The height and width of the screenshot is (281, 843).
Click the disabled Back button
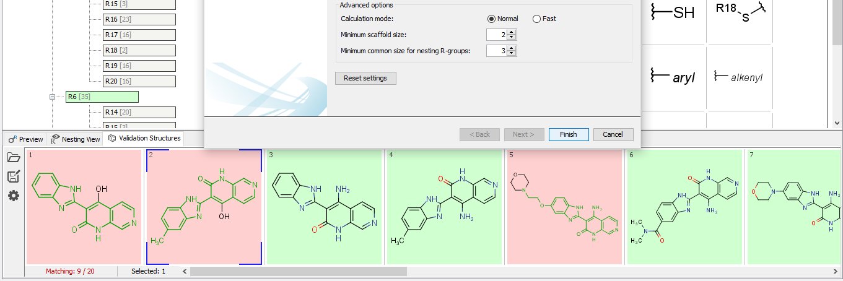tap(479, 134)
